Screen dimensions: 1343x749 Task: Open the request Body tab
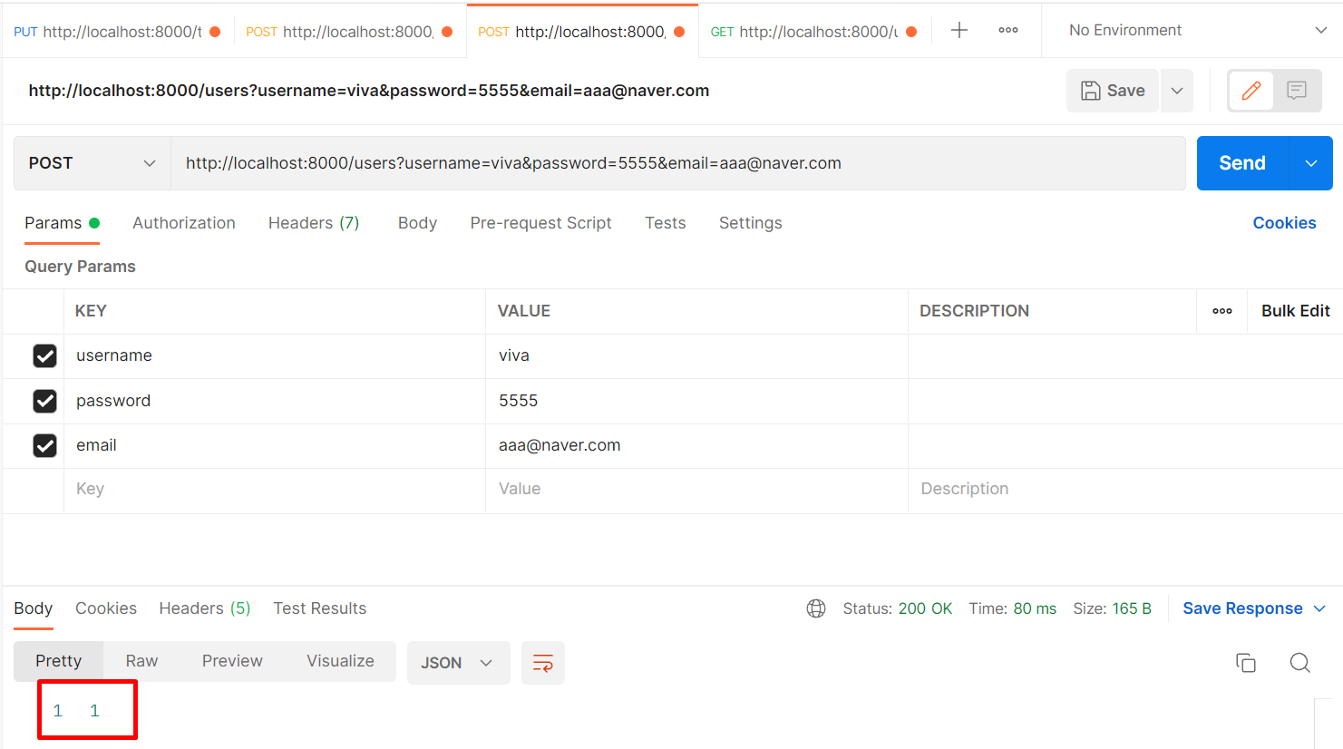pyautogui.click(x=417, y=223)
